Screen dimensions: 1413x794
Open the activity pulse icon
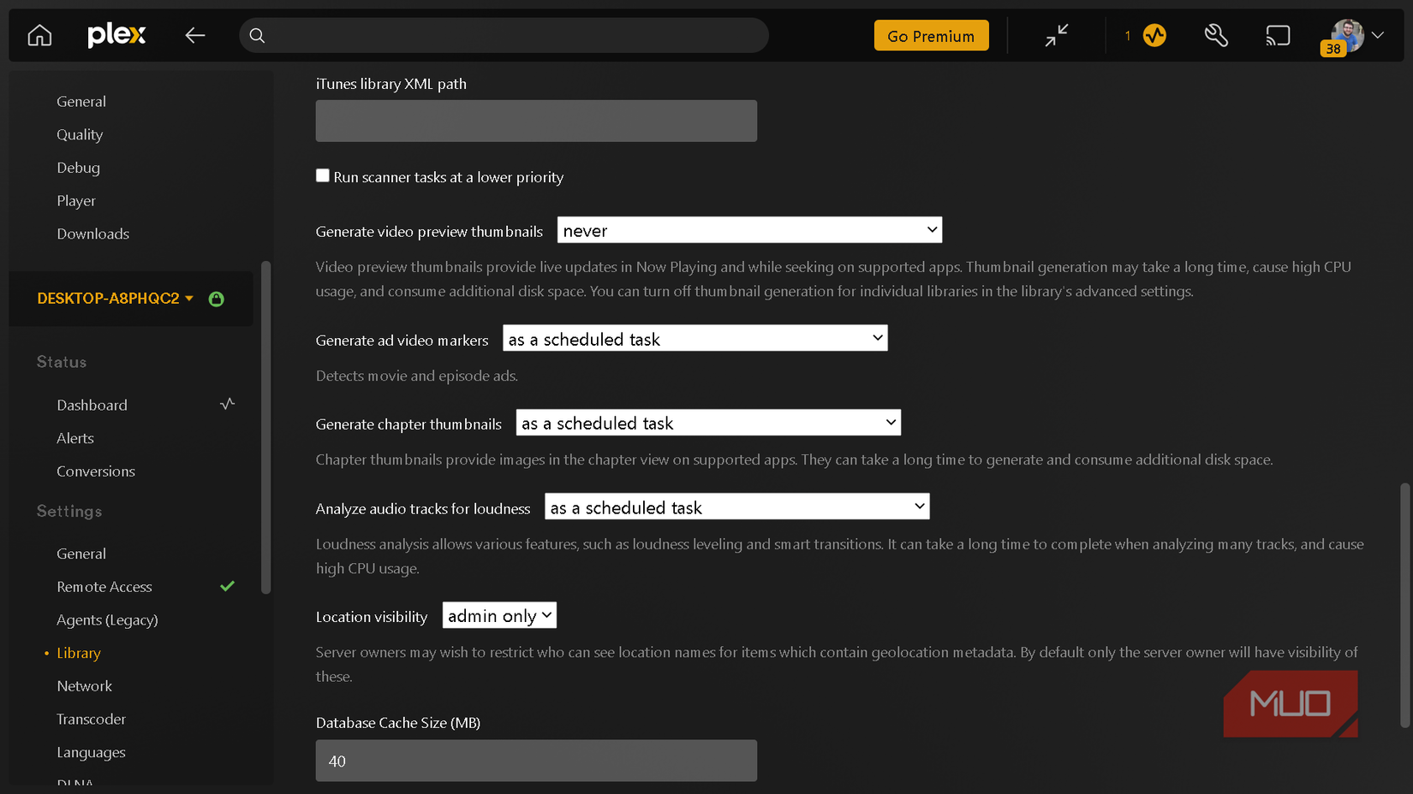1154,36
